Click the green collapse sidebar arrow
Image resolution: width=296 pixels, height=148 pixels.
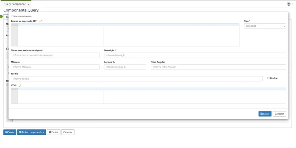coord(1,17)
